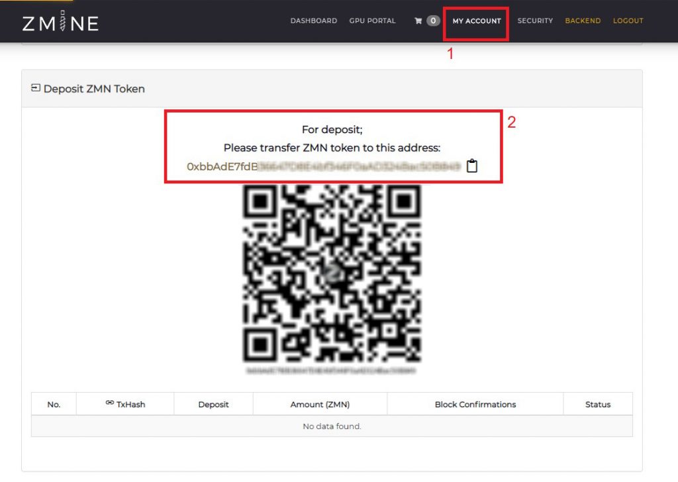This screenshot has height=482, width=678.
Task: Click the chain-link icon beside TxHash
Action: point(108,404)
